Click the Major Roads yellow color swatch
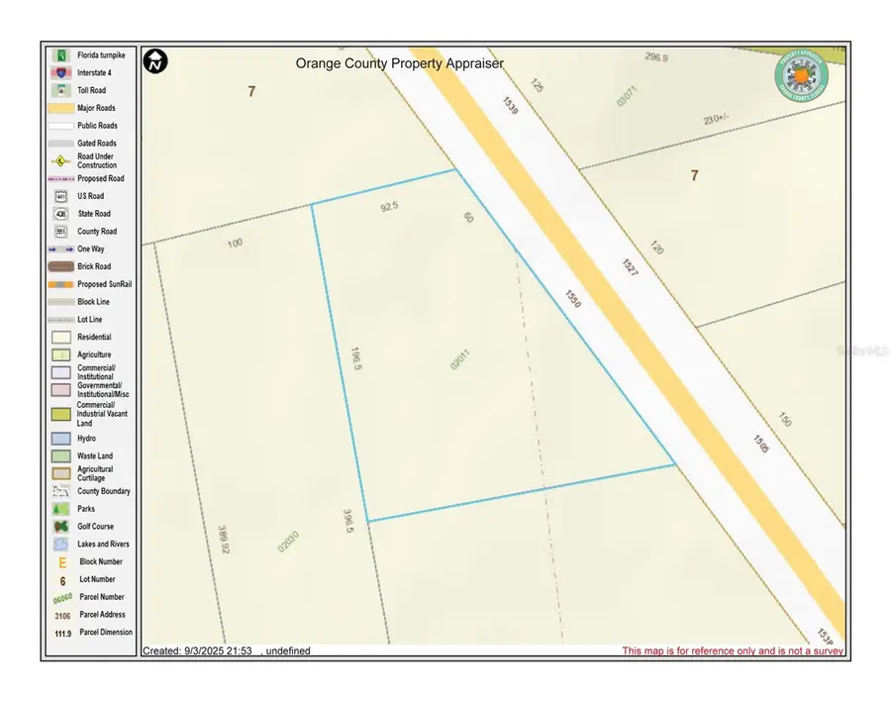 click(61, 108)
